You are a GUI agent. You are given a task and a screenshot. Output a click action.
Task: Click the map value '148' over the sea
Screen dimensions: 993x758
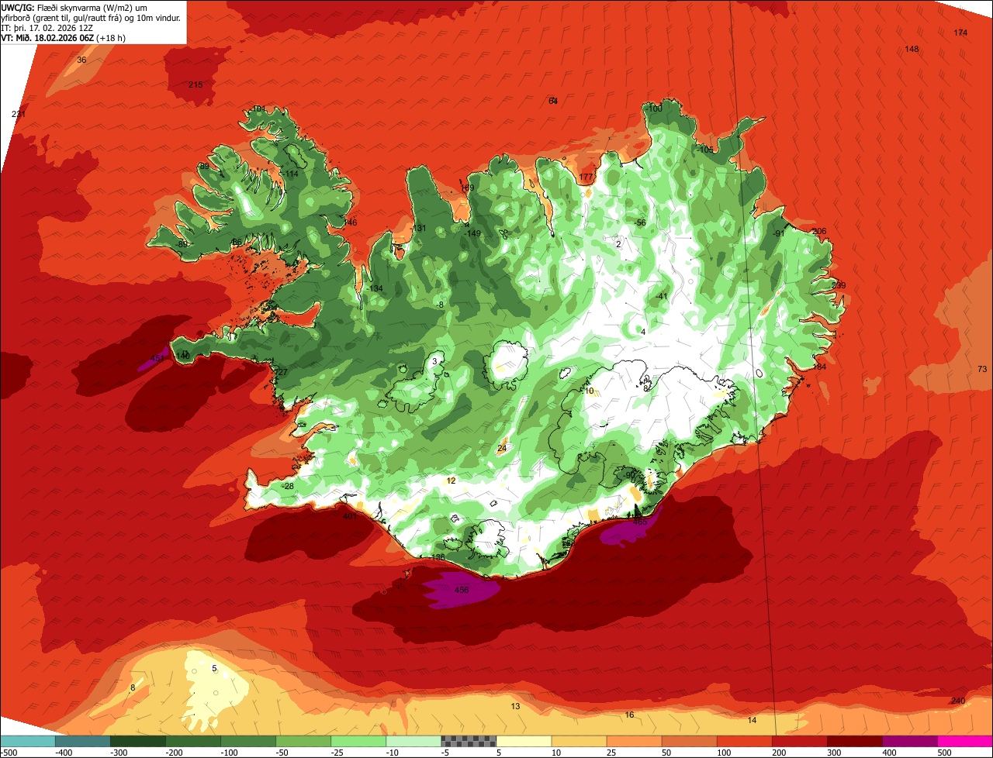coord(912,49)
